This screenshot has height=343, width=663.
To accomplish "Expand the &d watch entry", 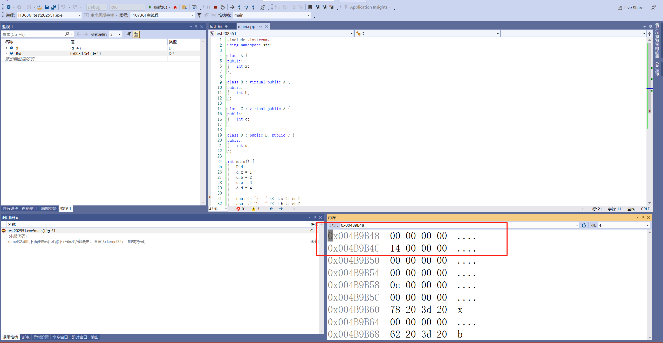I will [x=6, y=53].
